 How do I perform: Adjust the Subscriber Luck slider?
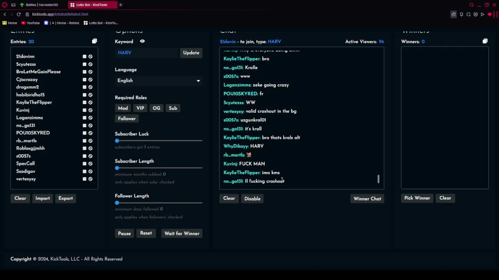point(117,141)
